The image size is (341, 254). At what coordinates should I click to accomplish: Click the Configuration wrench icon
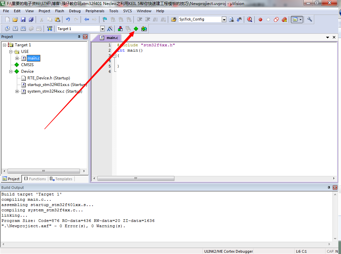[310, 20]
